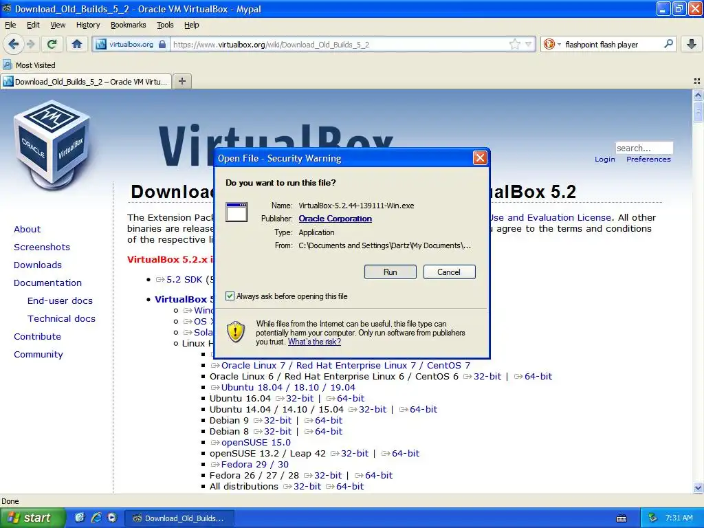This screenshot has width=704, height=528.
Task: Open the Downloads sidebar link
Action: pyautogui.click(x=38, y=265)
